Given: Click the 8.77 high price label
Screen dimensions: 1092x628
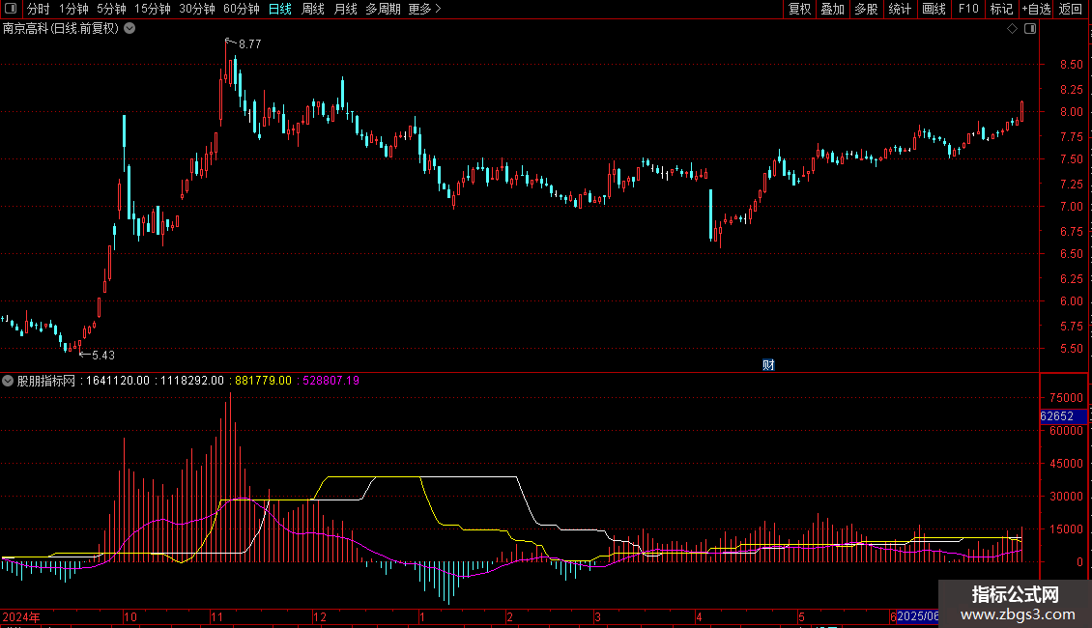Looking at the screenshot, I should click(x=250, y=43).
